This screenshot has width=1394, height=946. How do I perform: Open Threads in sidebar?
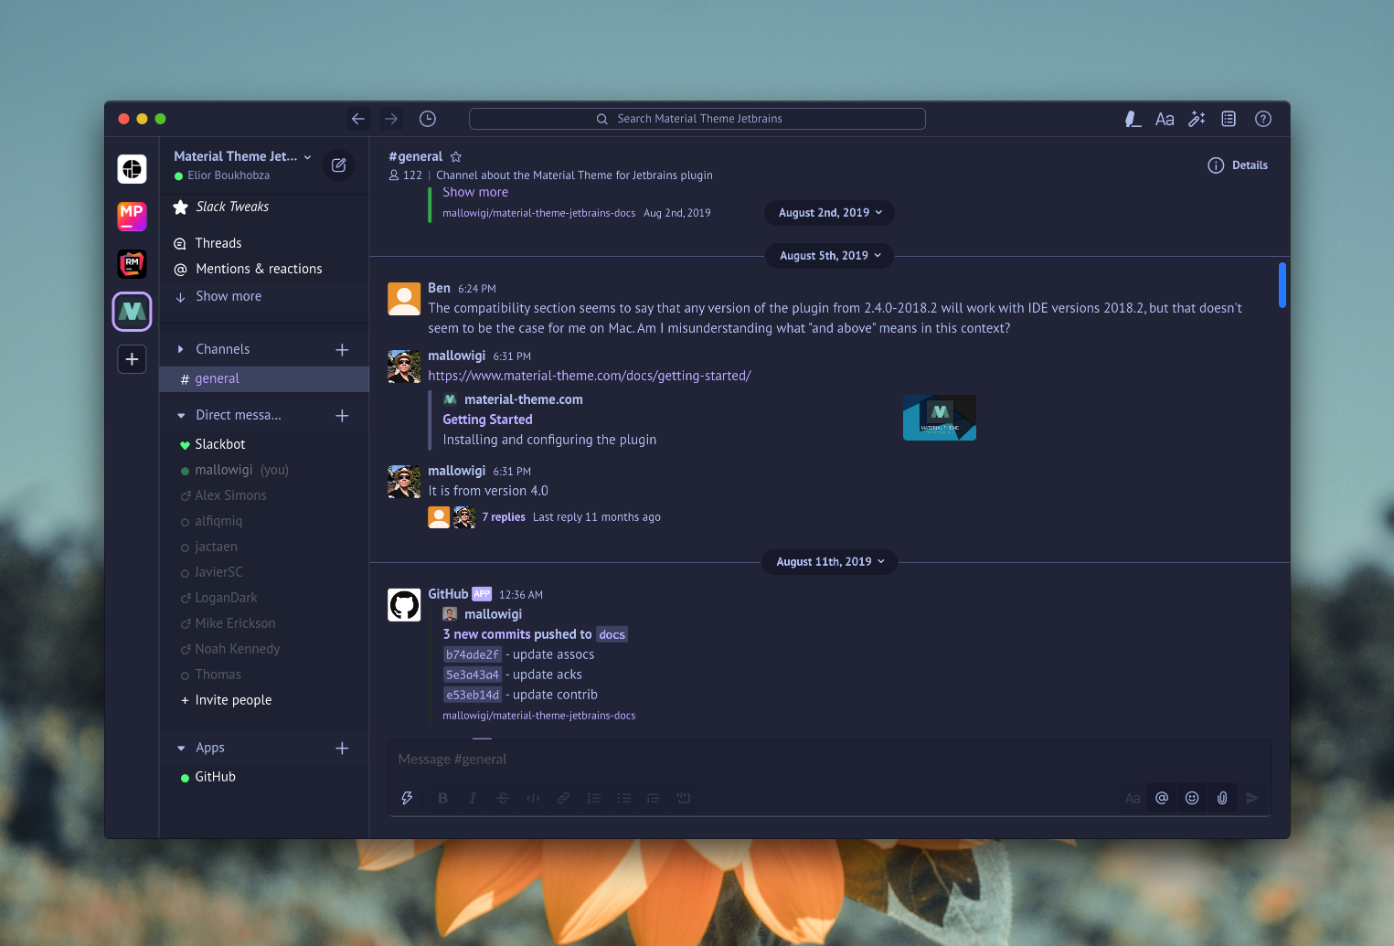(x=218, y=243)
